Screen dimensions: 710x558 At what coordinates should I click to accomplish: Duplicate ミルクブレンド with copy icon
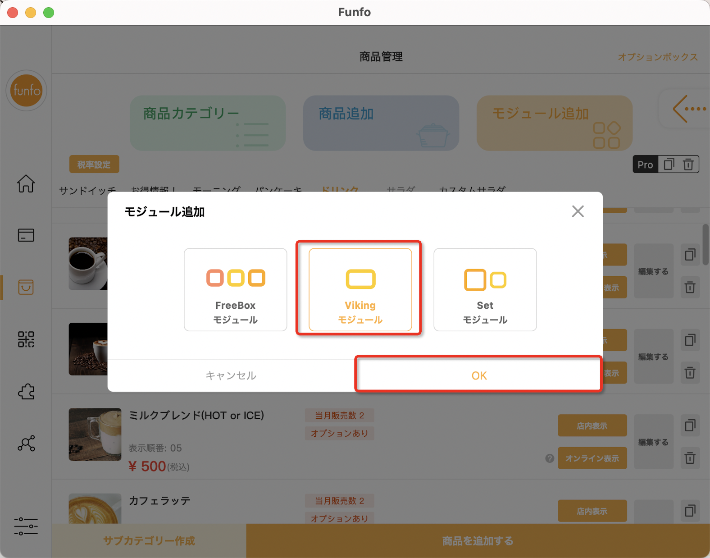690,425
